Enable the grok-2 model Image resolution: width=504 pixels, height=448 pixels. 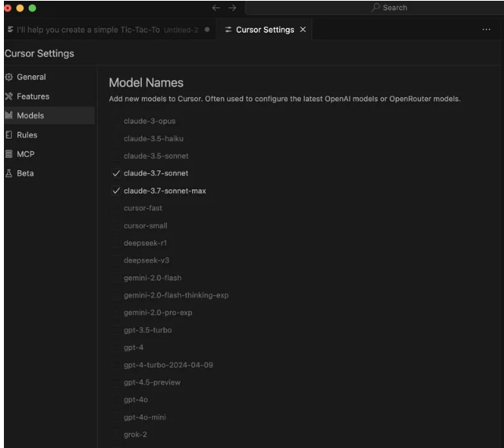tap(116, 434)
